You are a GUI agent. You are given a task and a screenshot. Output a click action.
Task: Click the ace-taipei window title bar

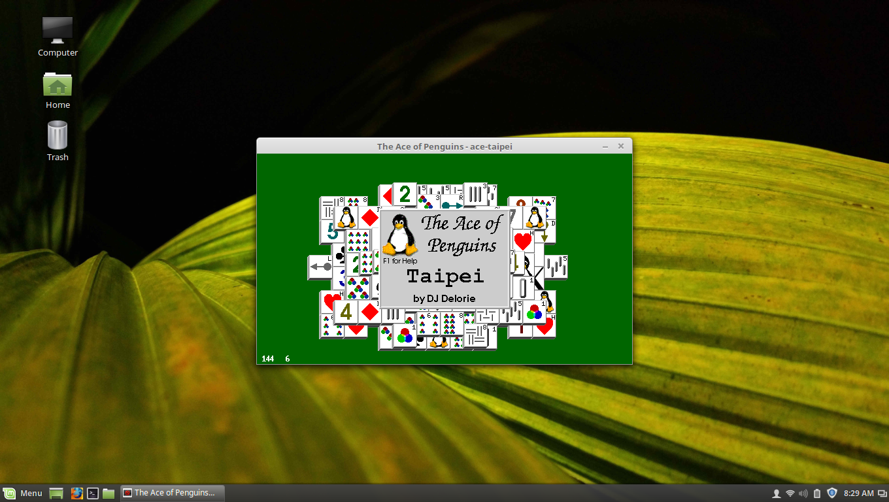444,146
